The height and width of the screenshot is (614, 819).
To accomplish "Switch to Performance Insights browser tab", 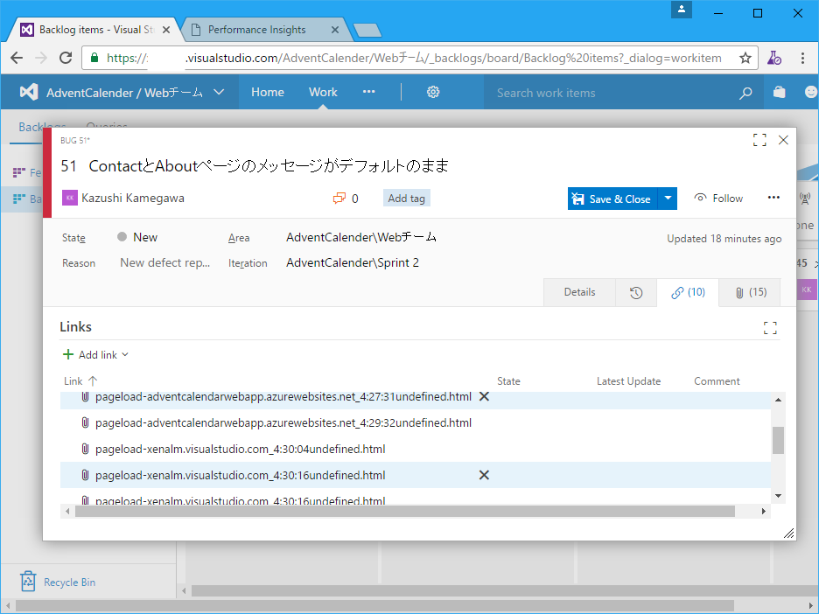I will click(x=257, y=30).
